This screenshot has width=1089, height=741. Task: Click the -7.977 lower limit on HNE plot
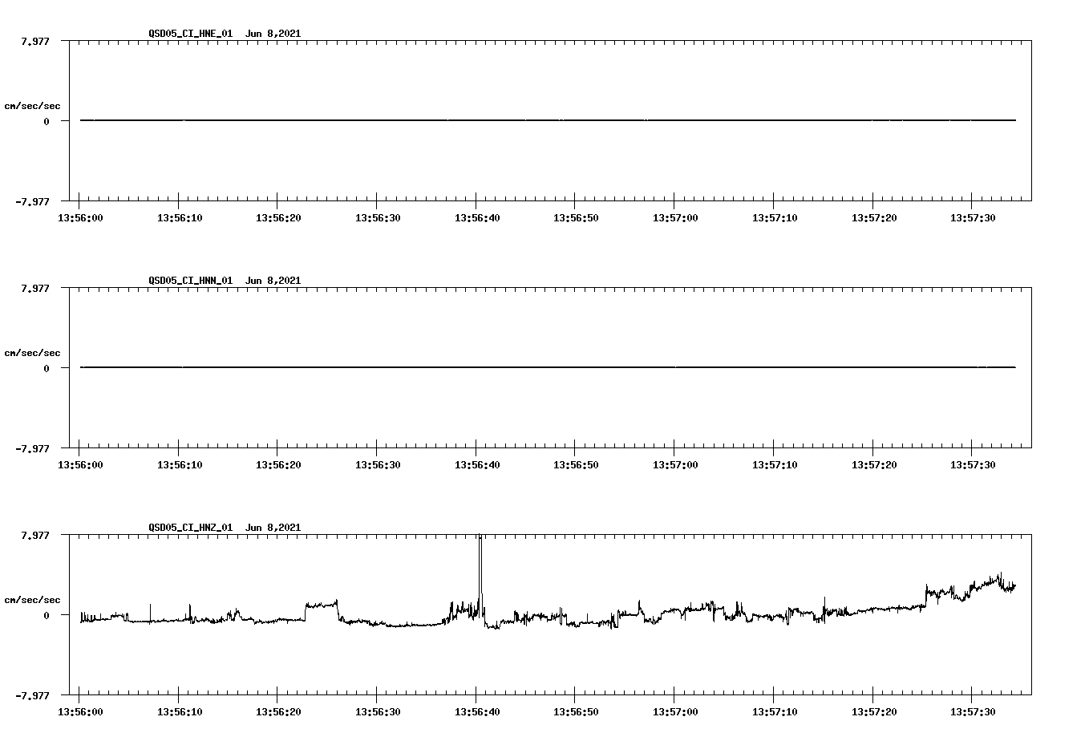click(x=33, y=201)
